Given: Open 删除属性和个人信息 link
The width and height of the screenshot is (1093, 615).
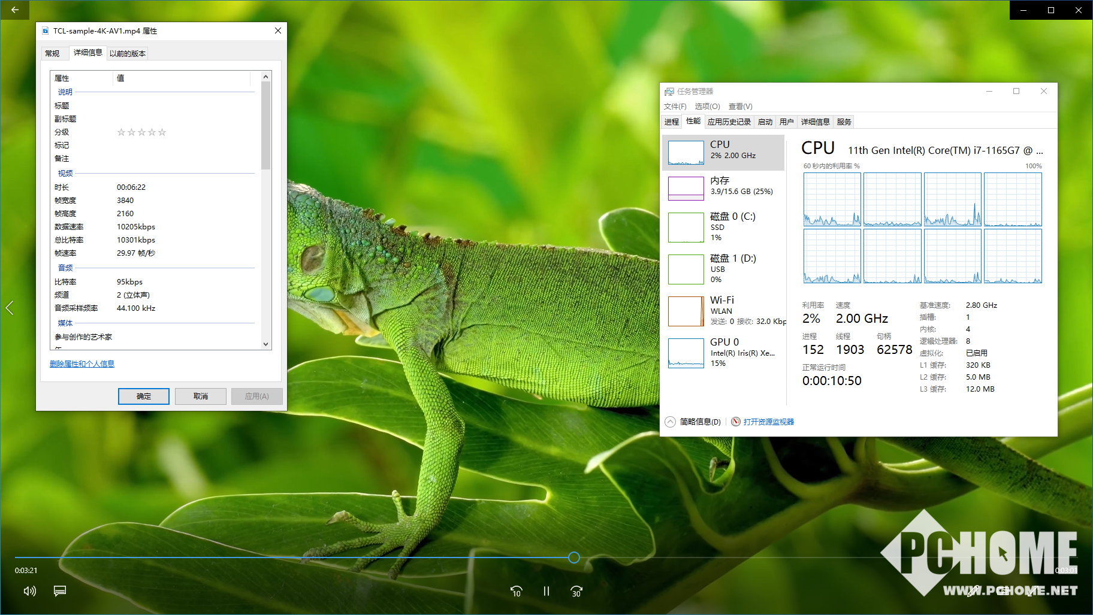Looking at the screenshot, I should (x=82, y=363).
